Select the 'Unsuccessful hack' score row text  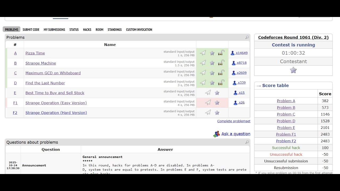coord(286,154)
